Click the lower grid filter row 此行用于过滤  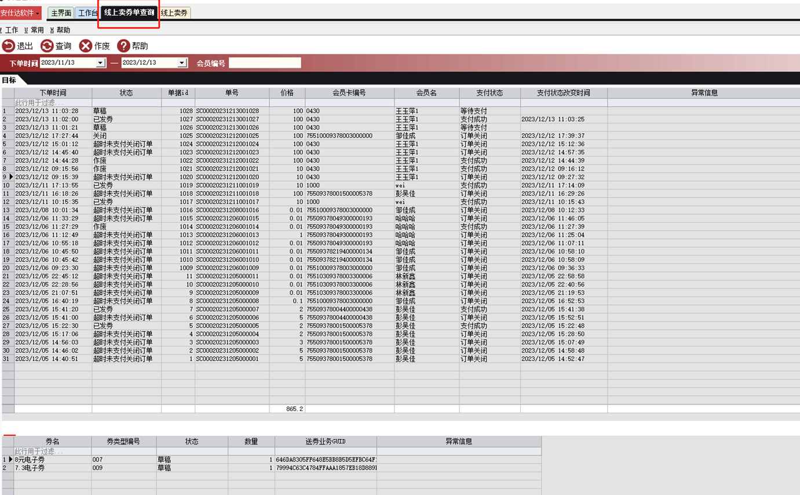click(x=272, y=451)
